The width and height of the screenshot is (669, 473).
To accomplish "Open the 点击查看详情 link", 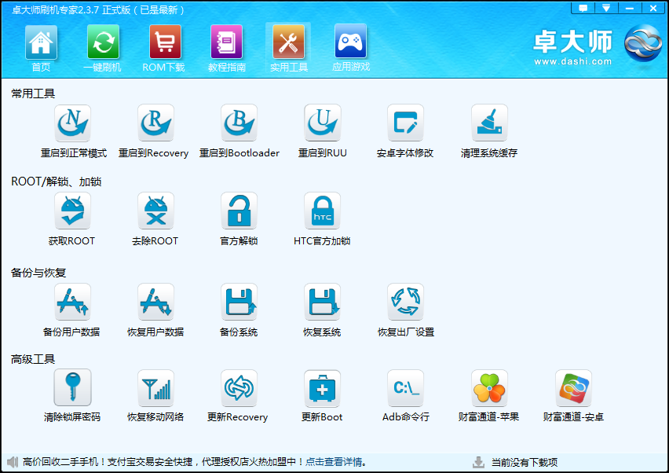I will click(x=334, y=462).
